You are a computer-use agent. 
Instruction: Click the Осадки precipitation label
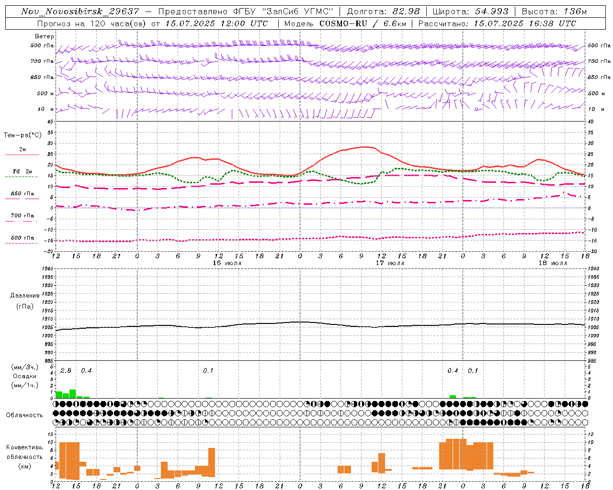(x=25, y=376)
